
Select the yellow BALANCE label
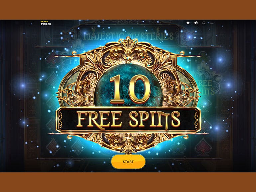coord(44,22)
